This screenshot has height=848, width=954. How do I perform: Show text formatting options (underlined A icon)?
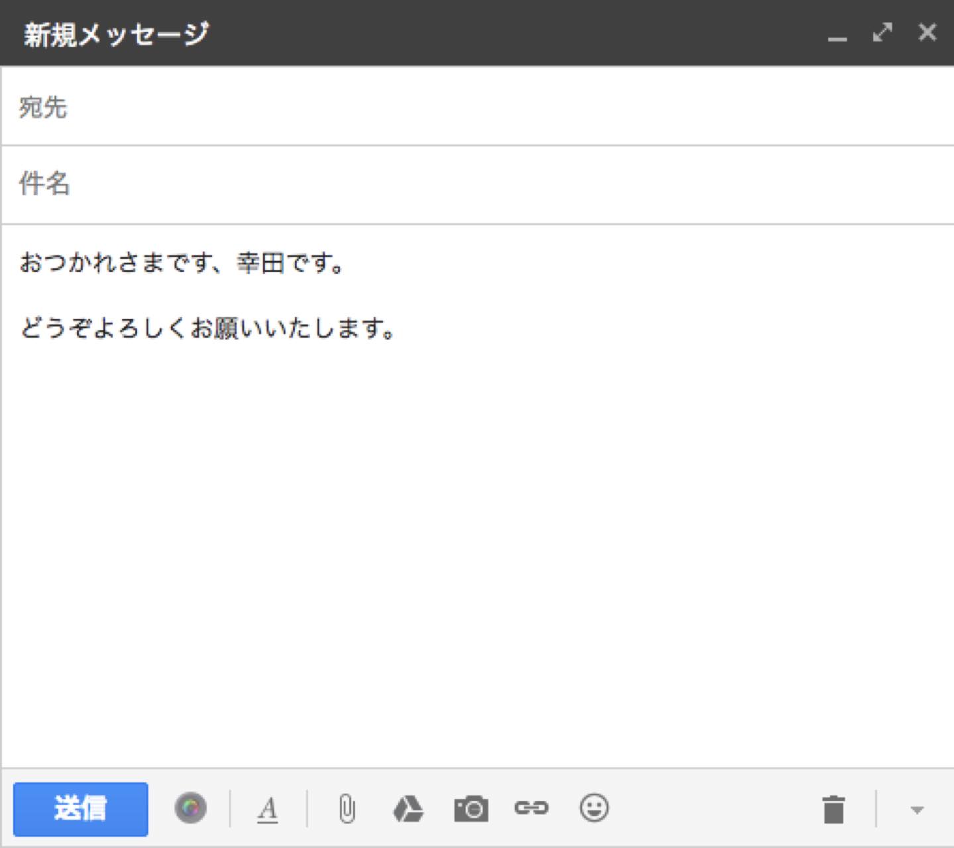268,809
